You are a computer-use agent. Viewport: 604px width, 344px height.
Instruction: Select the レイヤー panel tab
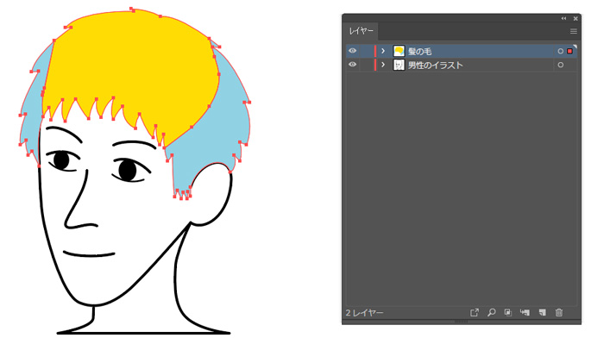pyautogui.click(x=361, y=31)
